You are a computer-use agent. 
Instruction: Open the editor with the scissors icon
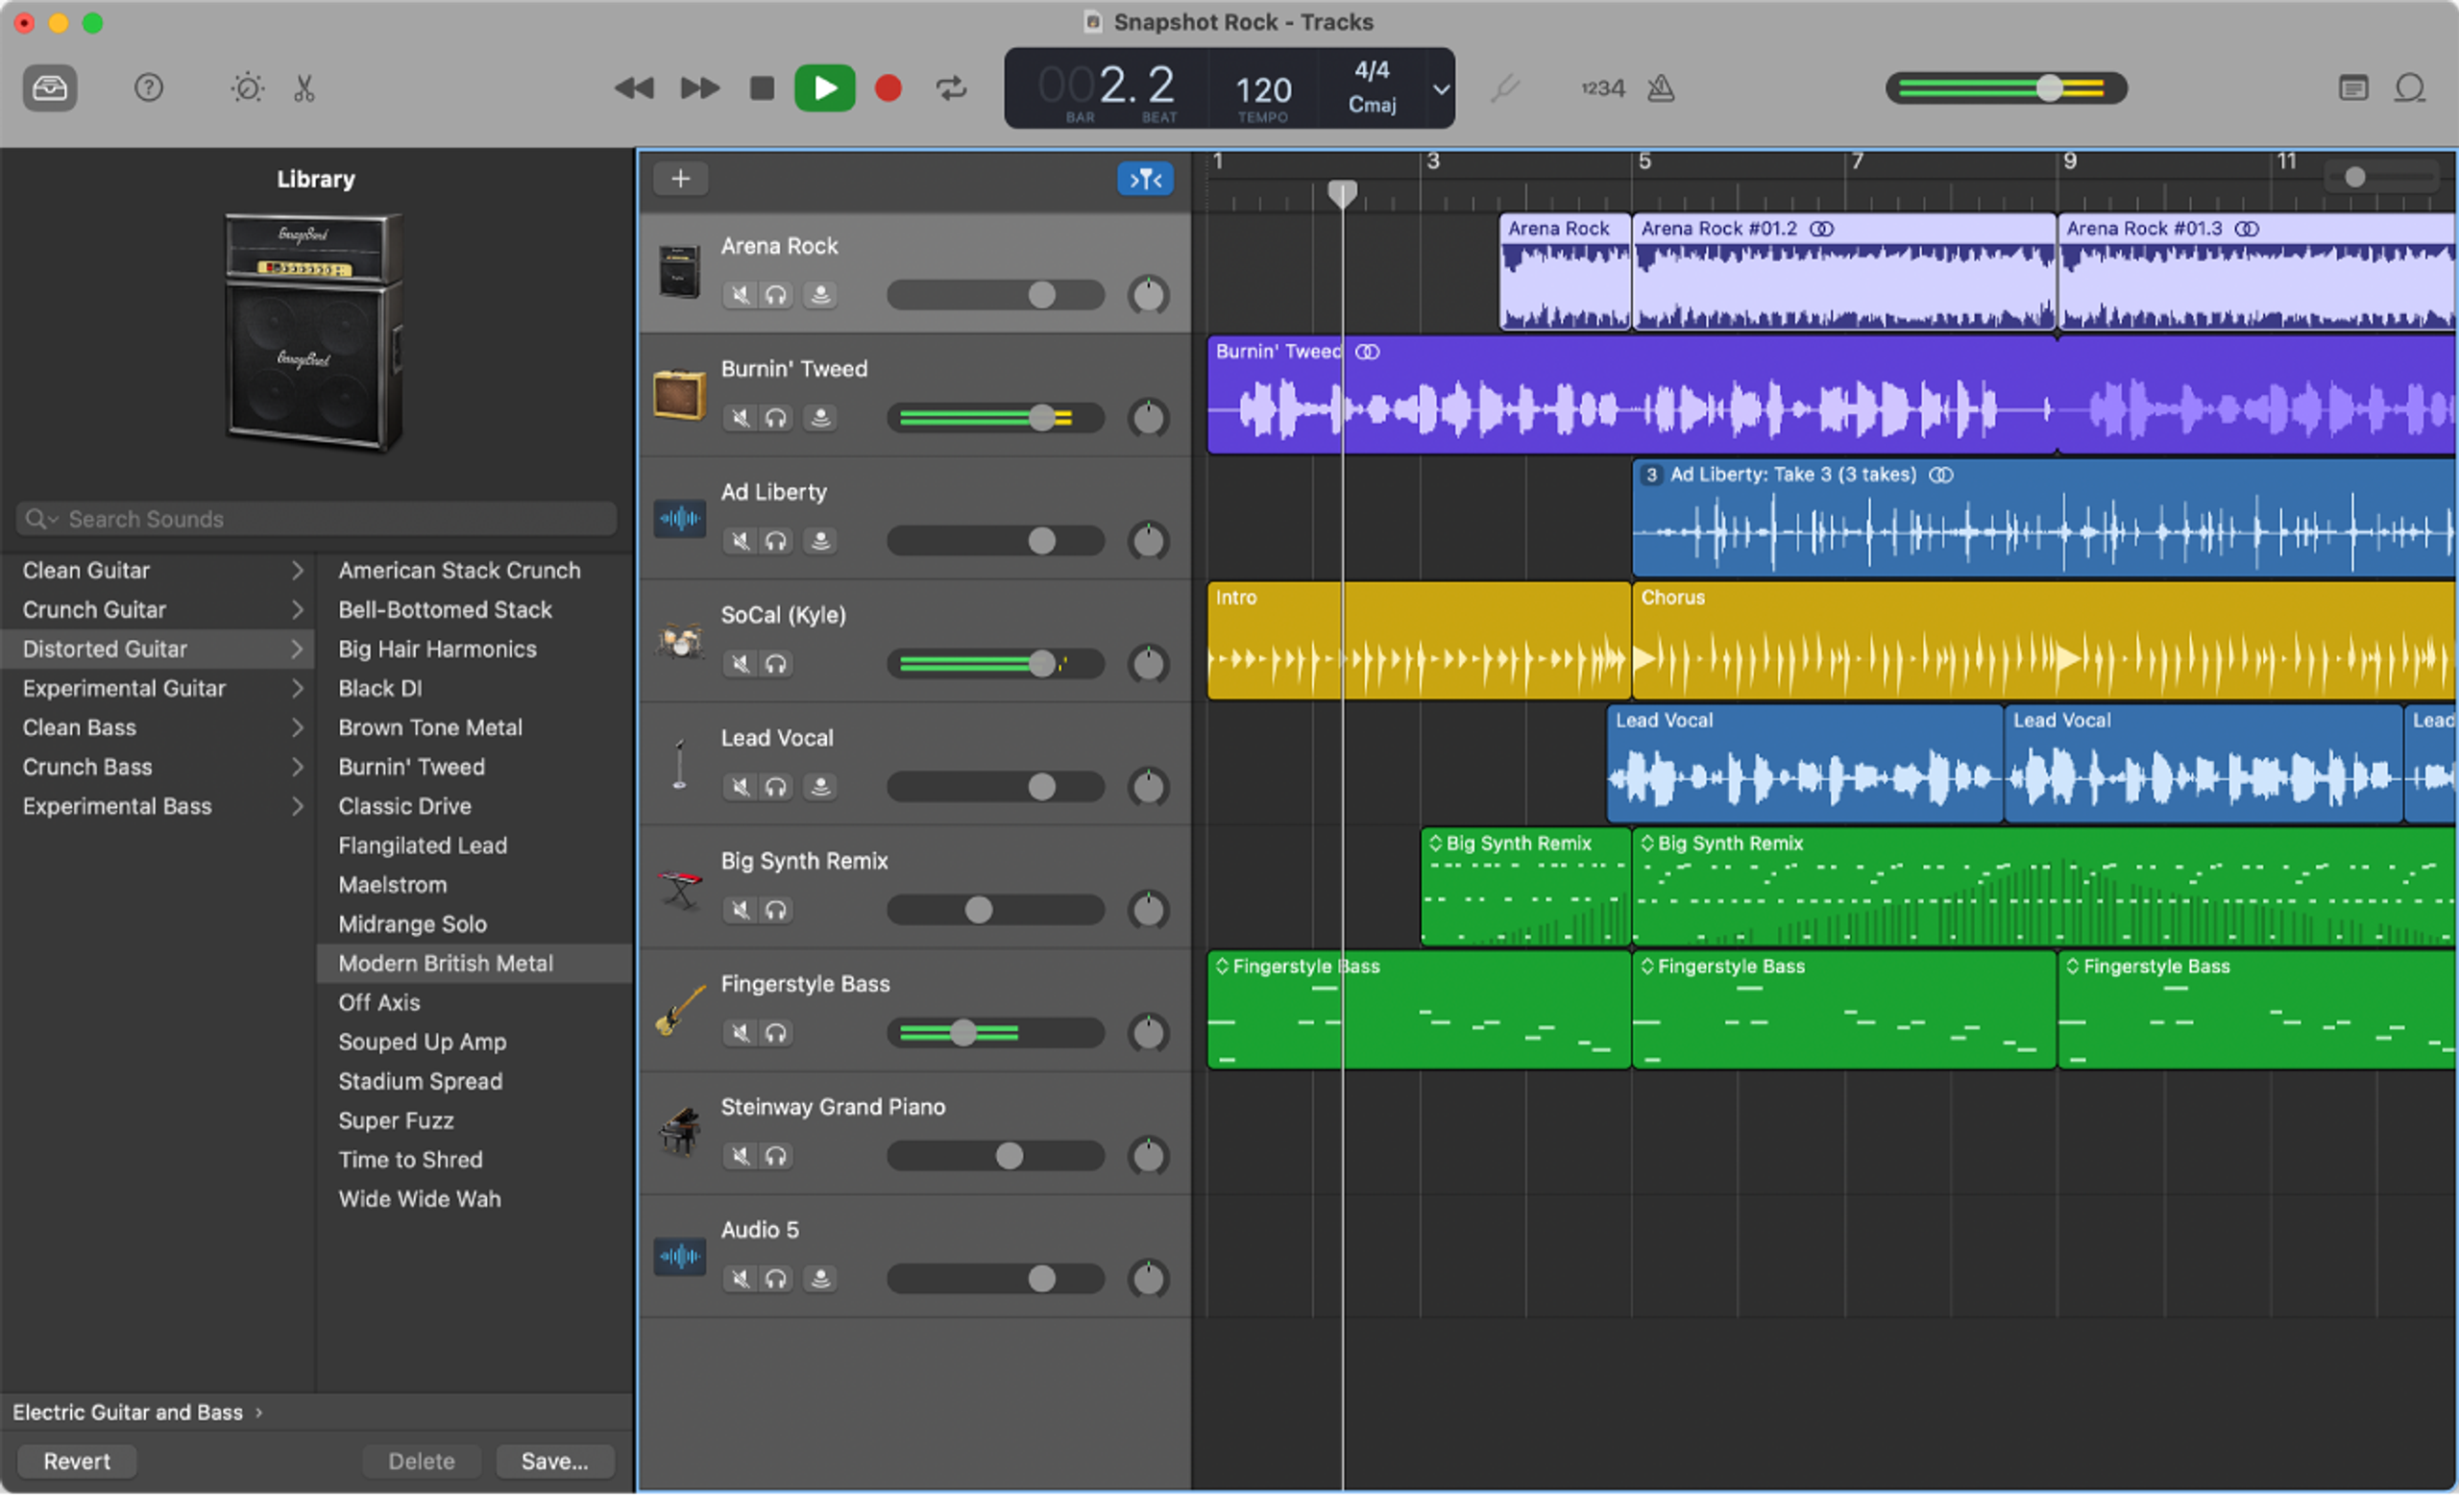tap(304, 87)
